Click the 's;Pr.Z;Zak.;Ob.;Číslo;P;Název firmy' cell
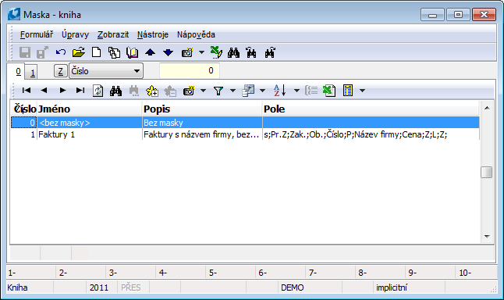 tap(371, 134)
